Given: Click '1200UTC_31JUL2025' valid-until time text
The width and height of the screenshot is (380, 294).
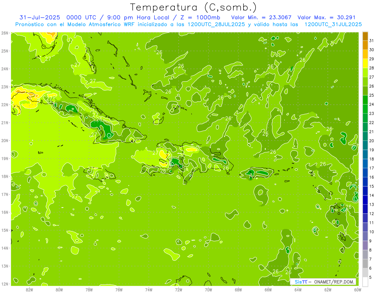Looking at the screenshot, I should pos(333,24).
